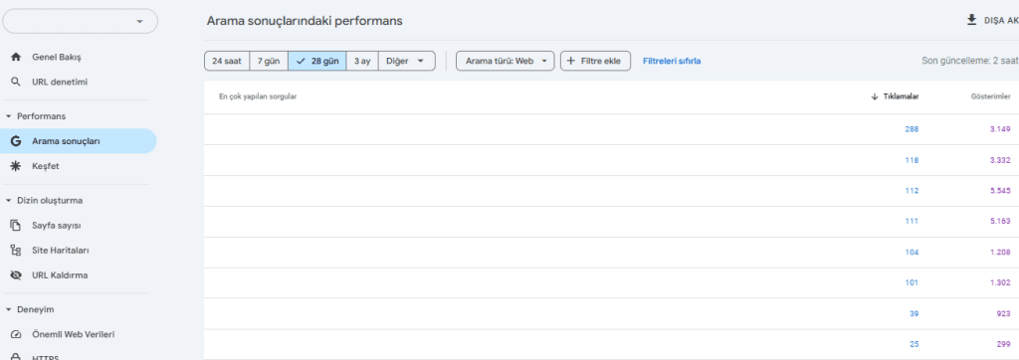The height and width of the screenshot is (360, 1019).
Task: Click the asterisk icon beside Keşfet
Action: tap(16, 166)
